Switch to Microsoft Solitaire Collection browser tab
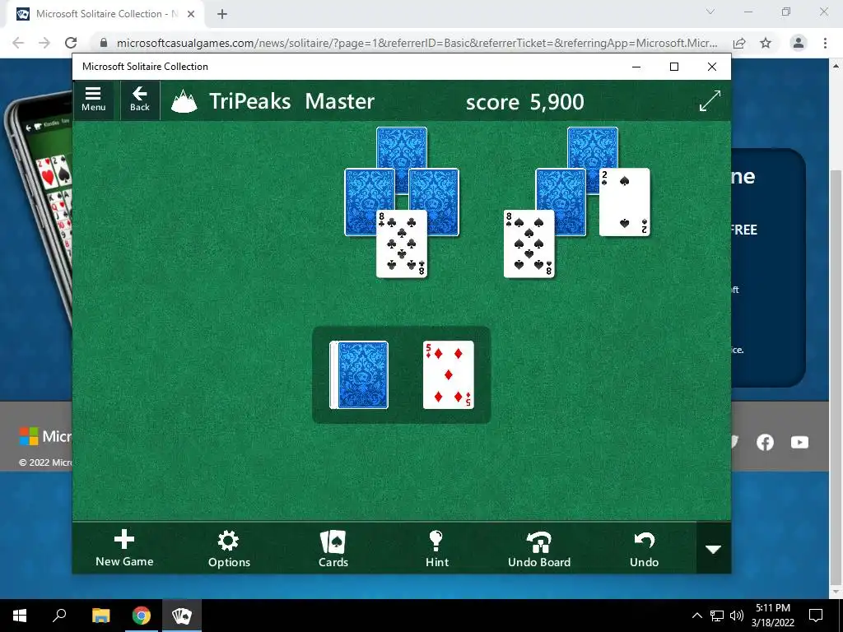843x632 pixels. [105, 14]
